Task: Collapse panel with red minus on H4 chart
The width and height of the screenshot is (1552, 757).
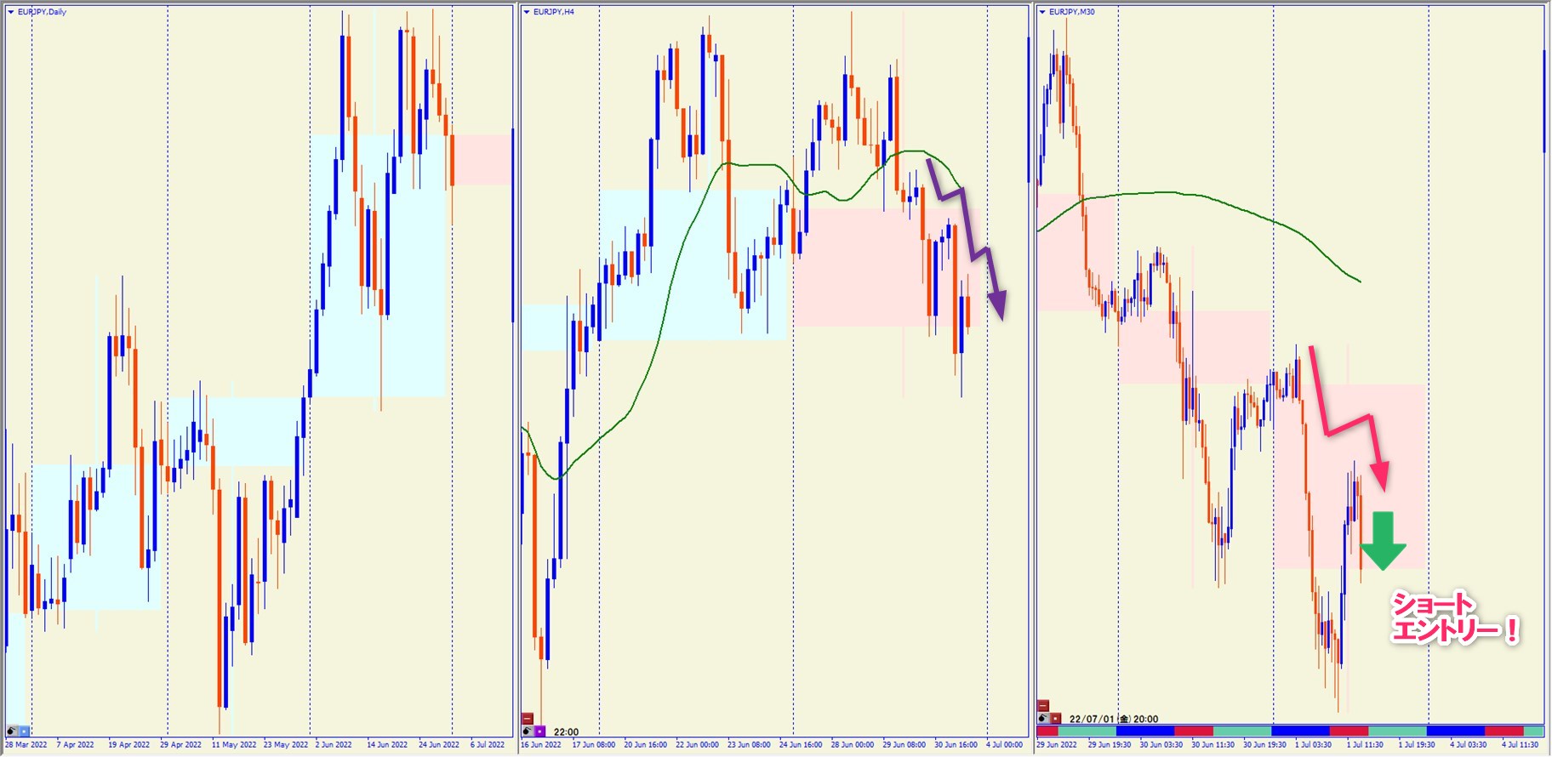Action: (528, 719)
